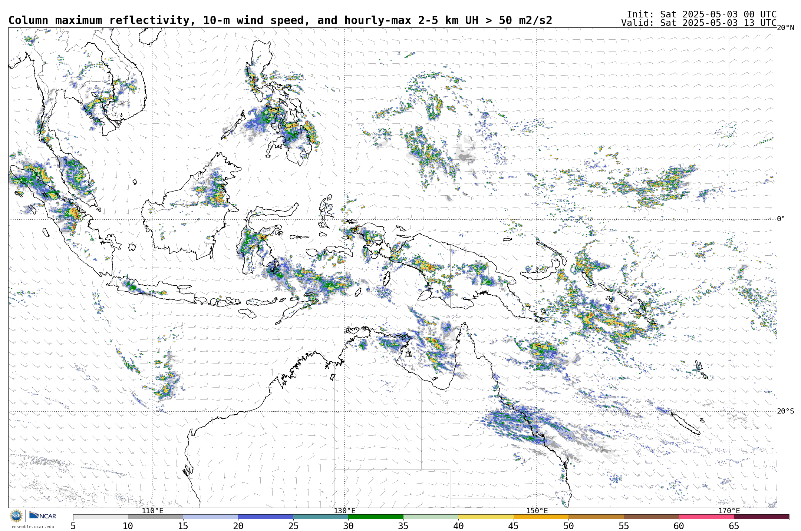Click the 110°E longitude label

point(152,511)
